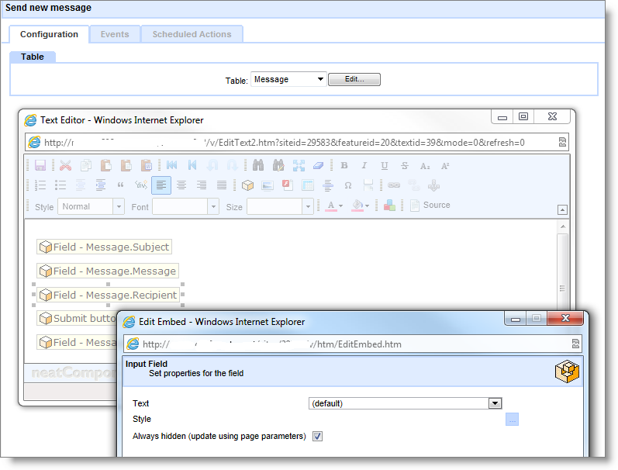Toggle the Always hidden checkbox
The height and width of the screenshot is (470, 618).
point(317,436)
